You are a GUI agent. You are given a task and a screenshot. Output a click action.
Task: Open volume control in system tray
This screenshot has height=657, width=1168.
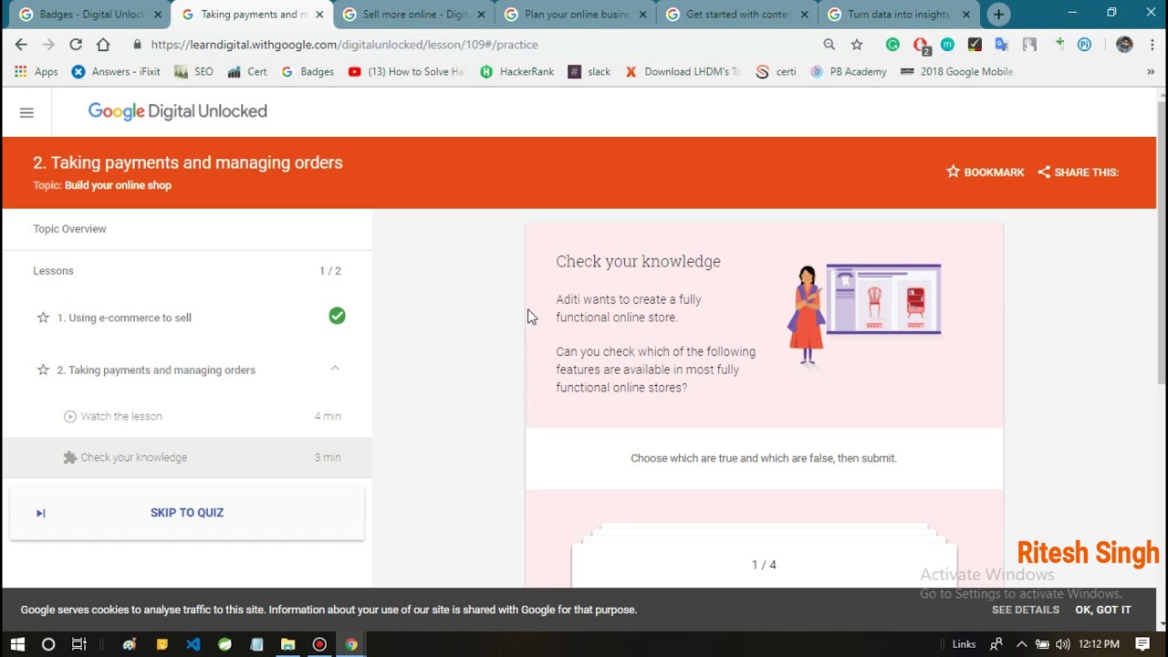pyautogui.click(x=1062, y=644)
